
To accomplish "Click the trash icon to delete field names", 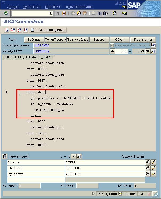I will 5,156.
